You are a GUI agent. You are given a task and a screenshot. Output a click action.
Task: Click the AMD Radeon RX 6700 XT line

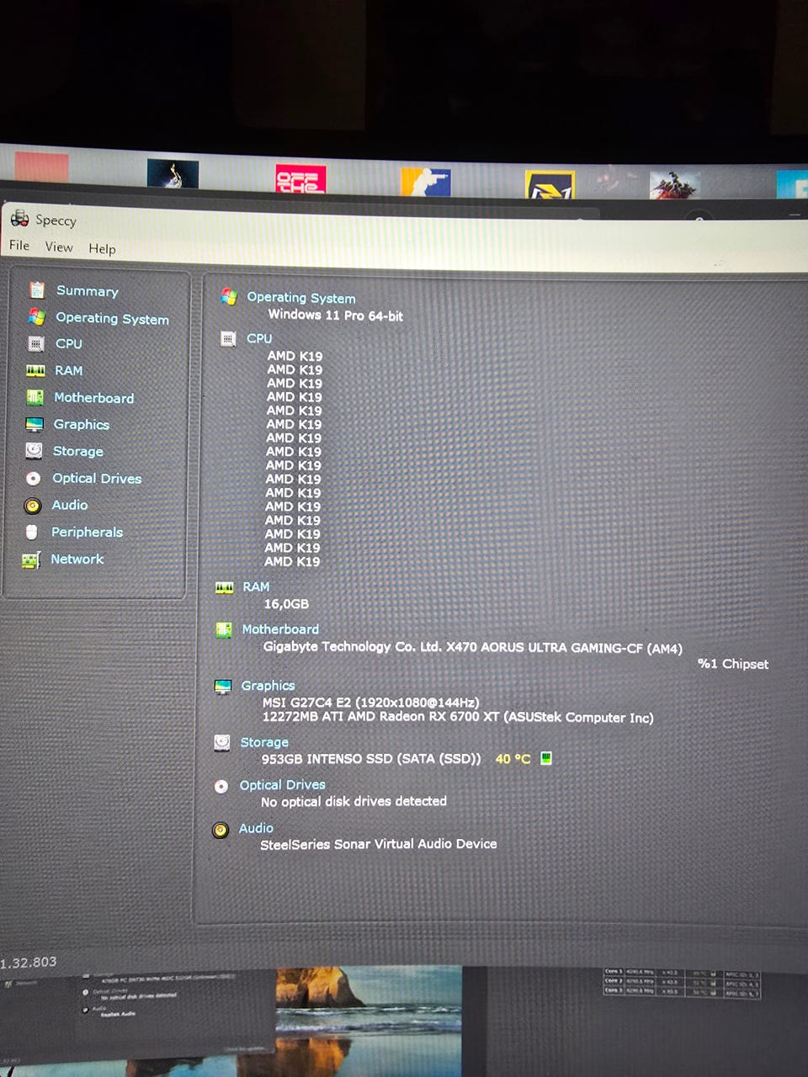458,717
